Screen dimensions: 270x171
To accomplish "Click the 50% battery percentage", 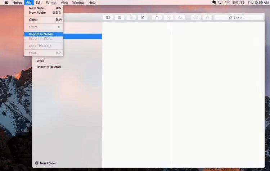I will pyautogui.click(x=235, y=3).
